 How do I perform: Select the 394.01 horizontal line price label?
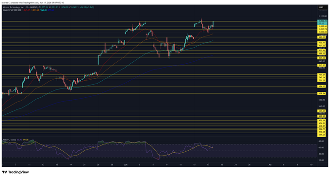322,135
